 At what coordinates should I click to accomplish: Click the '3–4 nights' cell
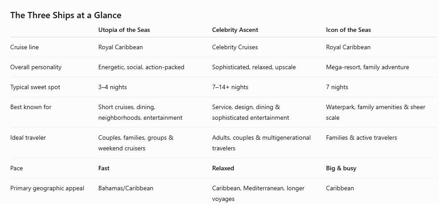pos(113,87)
